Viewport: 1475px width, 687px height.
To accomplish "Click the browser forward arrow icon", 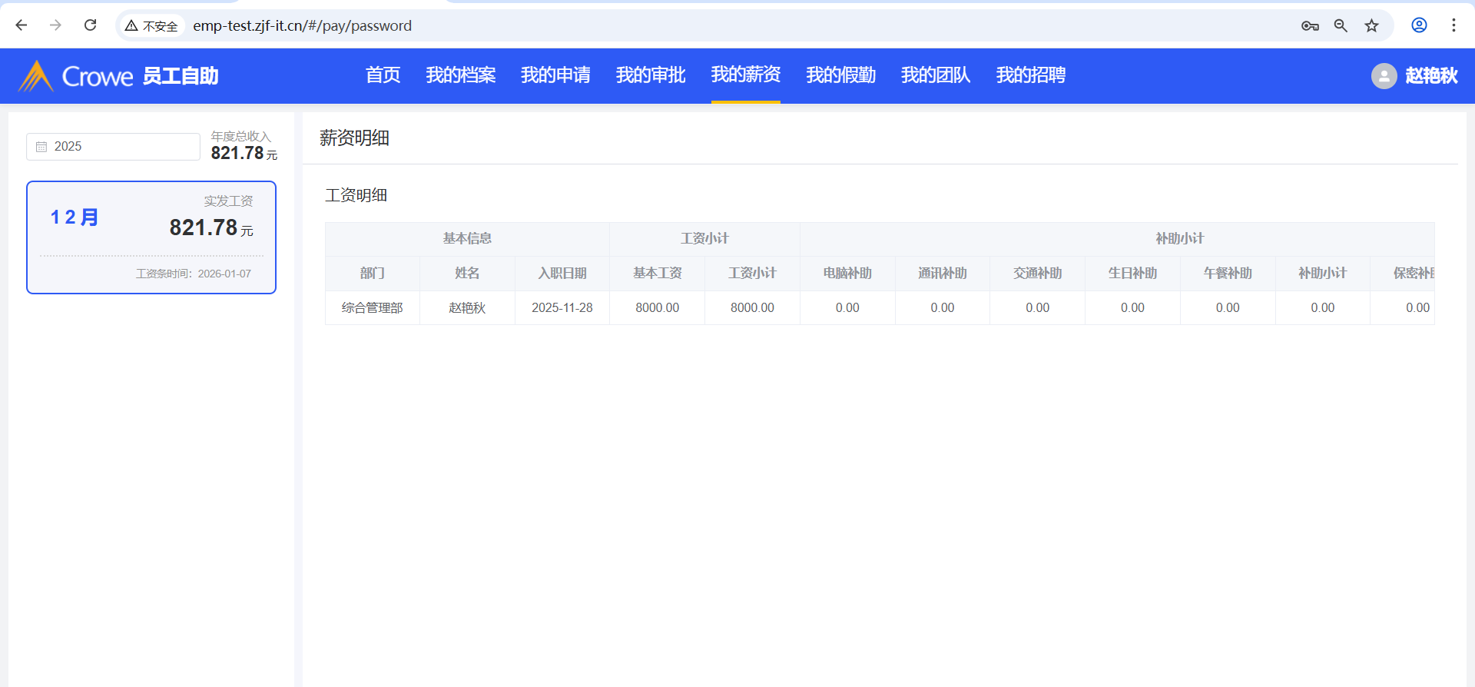I will pos(55,25).
